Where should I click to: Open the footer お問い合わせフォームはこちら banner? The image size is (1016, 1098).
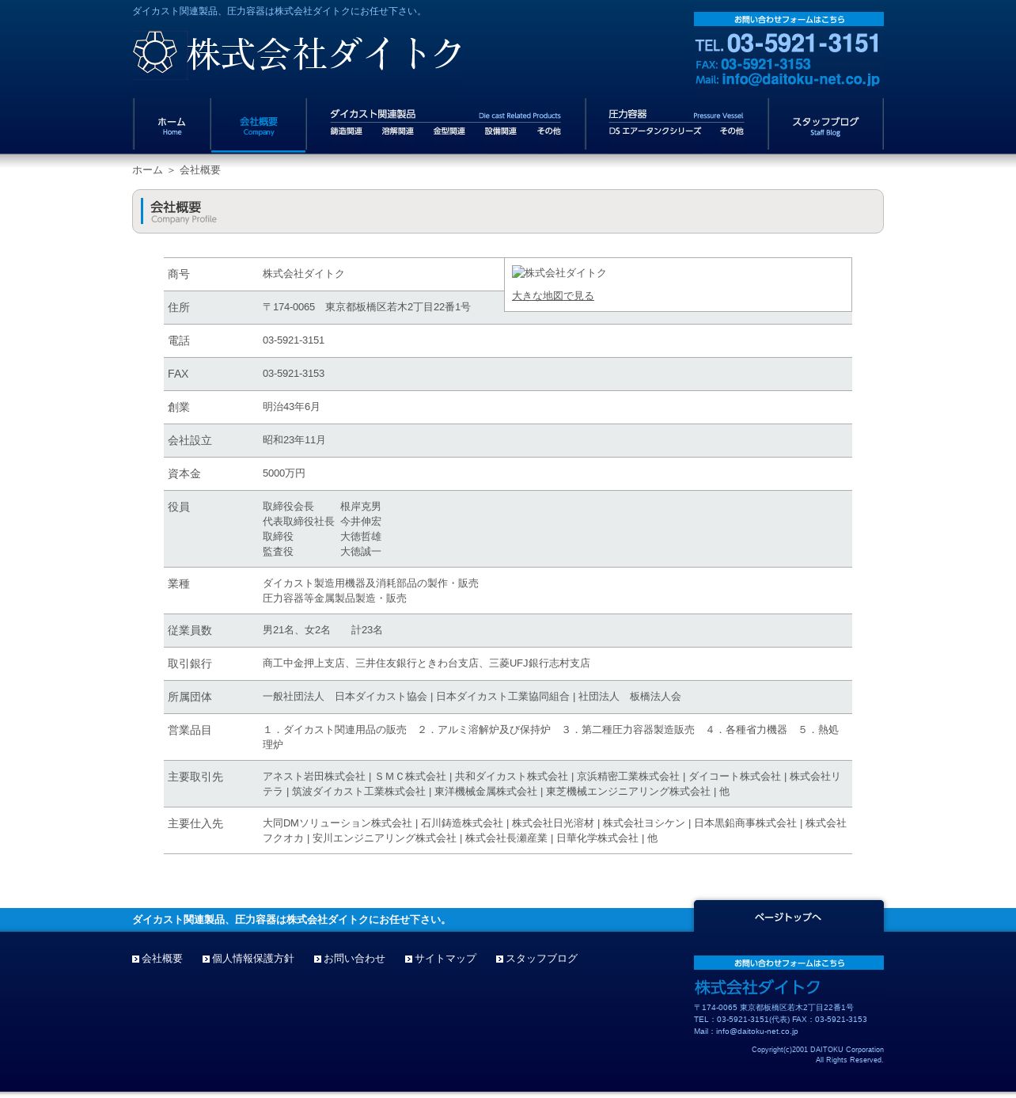788,963
